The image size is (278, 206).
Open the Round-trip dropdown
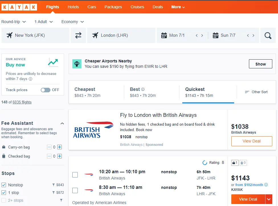[x=14, y=22]
